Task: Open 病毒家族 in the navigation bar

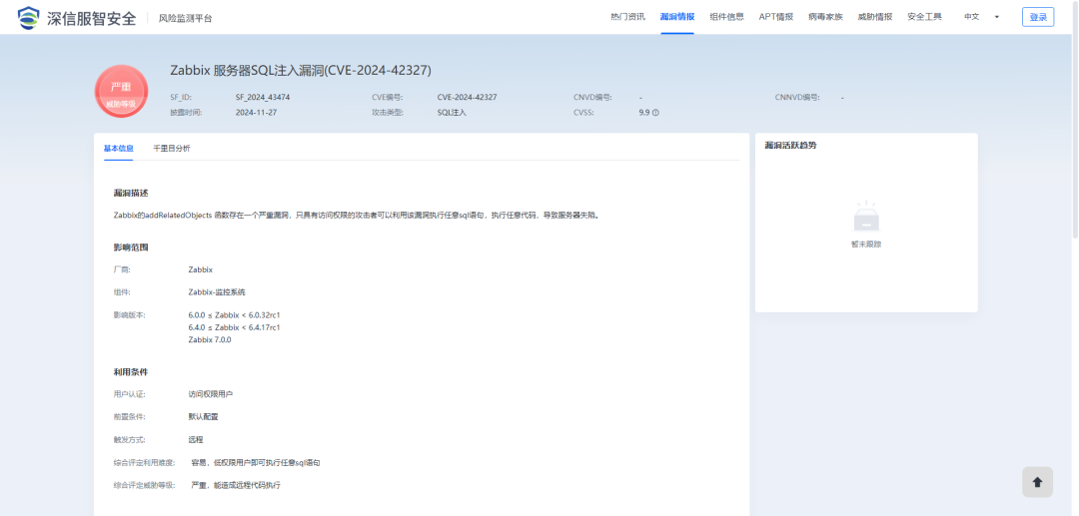Action: click(826, 17)
